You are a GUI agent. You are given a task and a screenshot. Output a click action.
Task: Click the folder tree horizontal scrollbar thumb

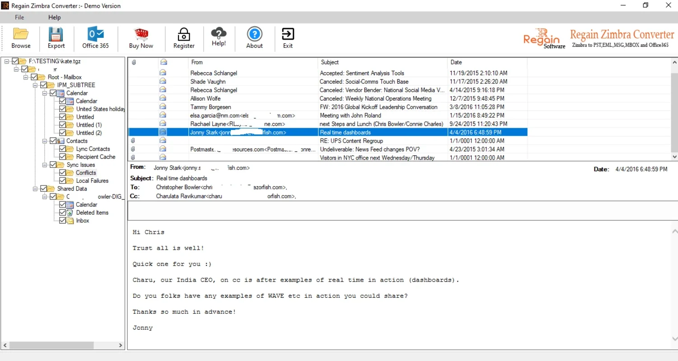point(51,345)
